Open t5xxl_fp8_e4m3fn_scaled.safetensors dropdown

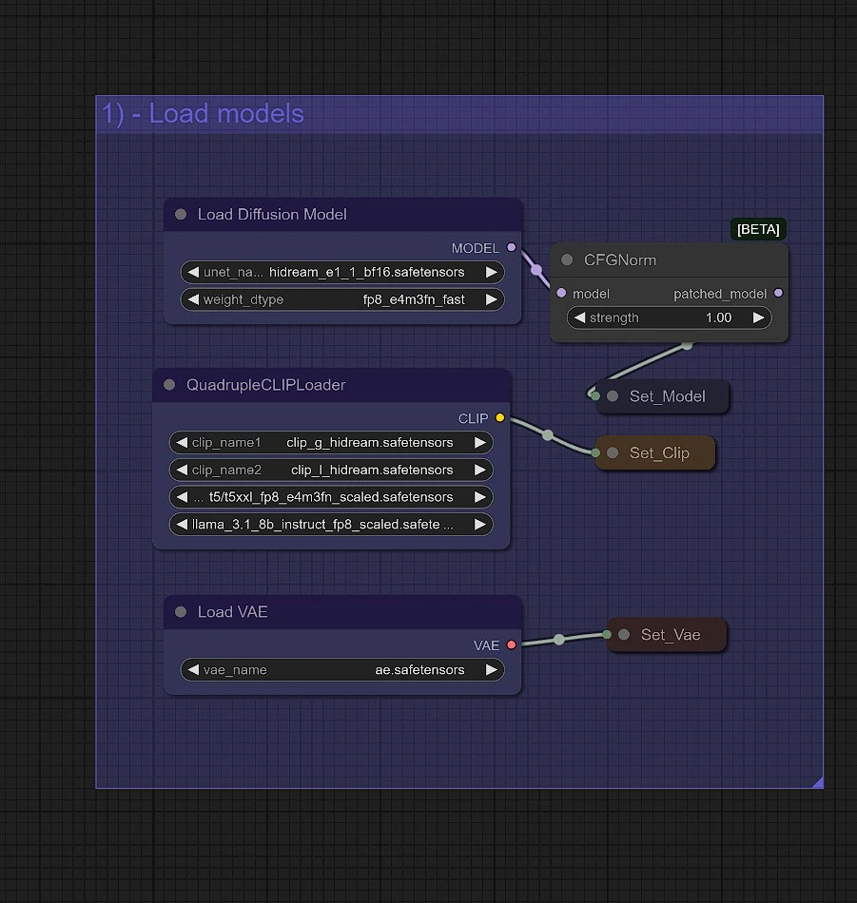(x=331, y=497)
